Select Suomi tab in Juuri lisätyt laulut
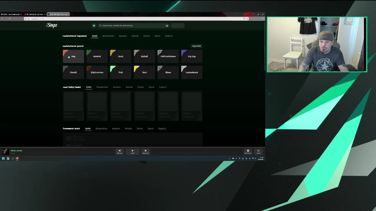This screenshot has width=376, height=211. 152,87
